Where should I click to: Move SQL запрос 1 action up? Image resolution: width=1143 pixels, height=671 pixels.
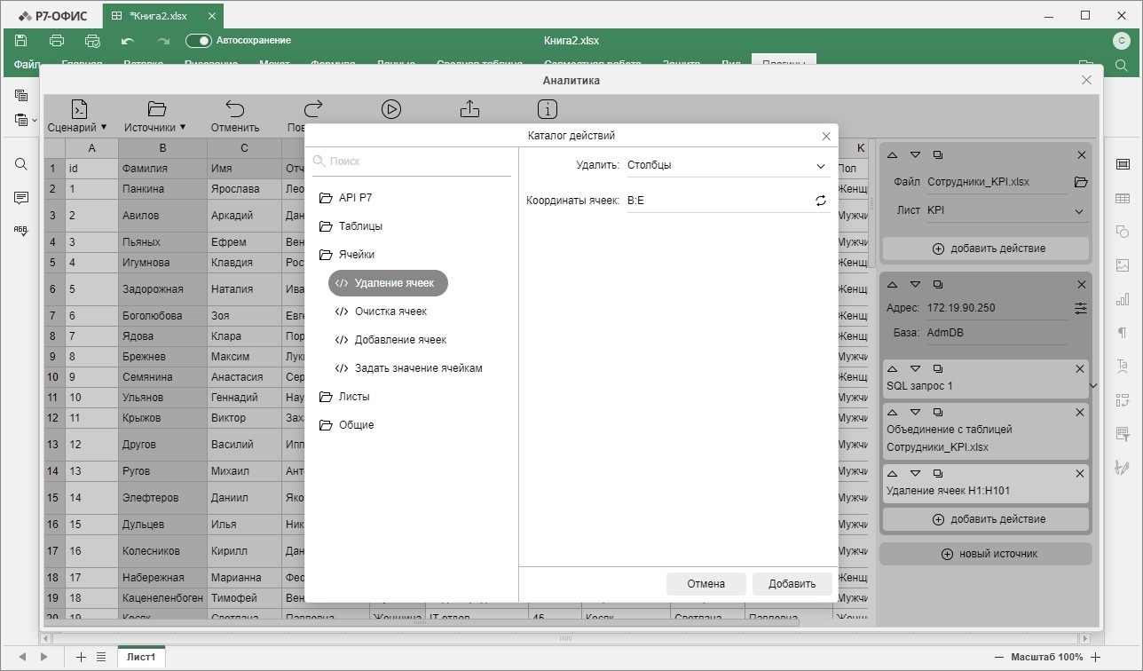[892, 368]
